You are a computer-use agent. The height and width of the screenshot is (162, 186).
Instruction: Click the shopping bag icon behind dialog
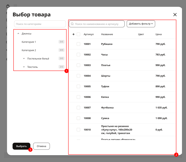[x=8, y=6]
